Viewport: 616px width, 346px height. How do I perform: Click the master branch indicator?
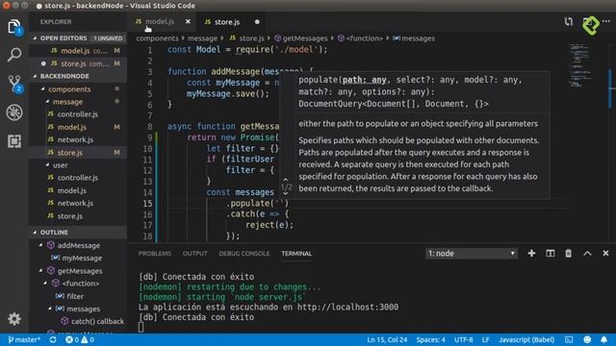24,339
